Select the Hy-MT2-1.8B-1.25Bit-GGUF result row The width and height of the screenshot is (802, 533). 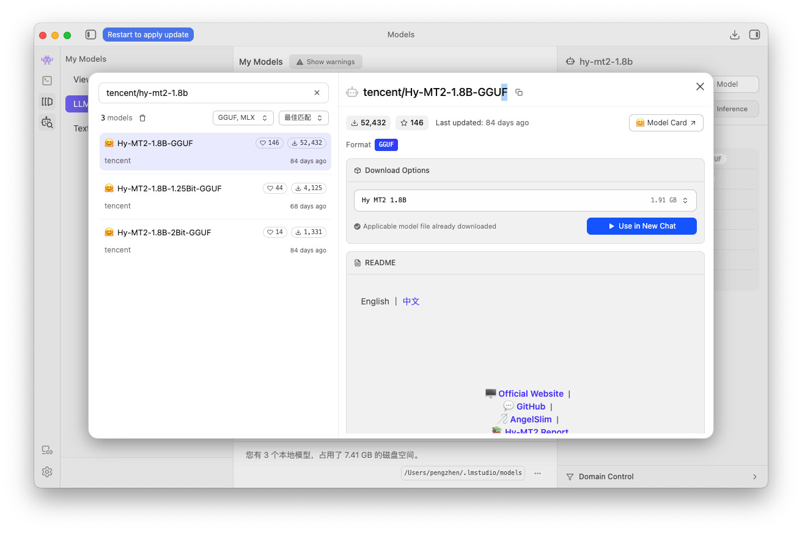[215, 196]
